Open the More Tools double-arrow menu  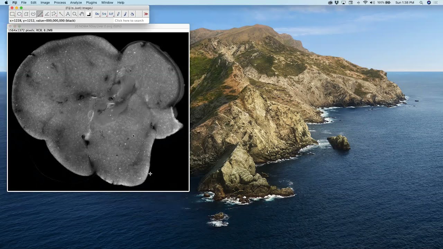146,14
